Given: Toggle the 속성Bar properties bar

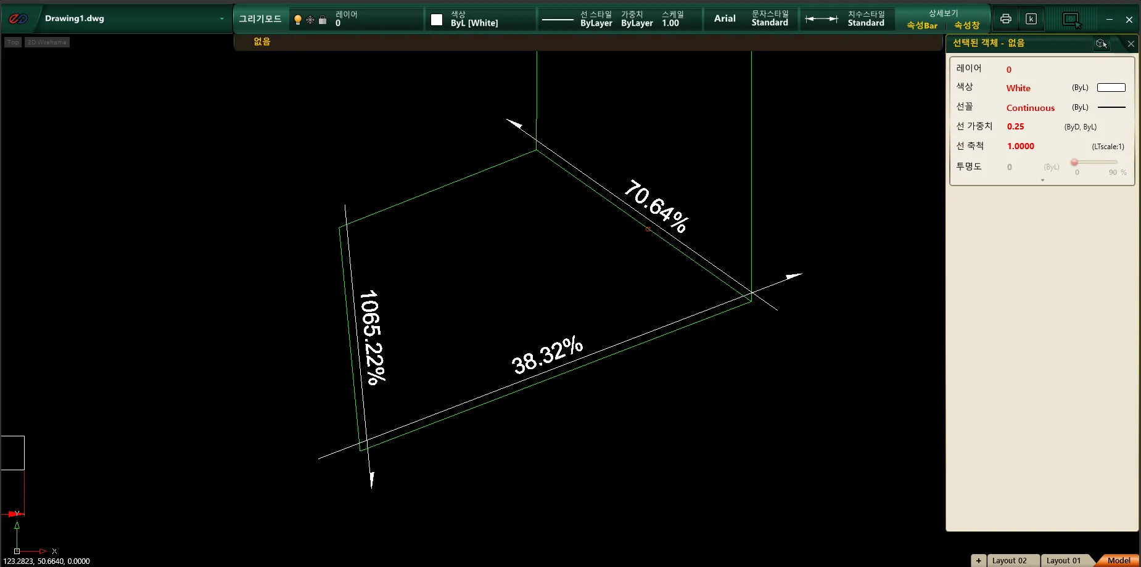Looking at the screenshot, I should [x=921, y=25].
